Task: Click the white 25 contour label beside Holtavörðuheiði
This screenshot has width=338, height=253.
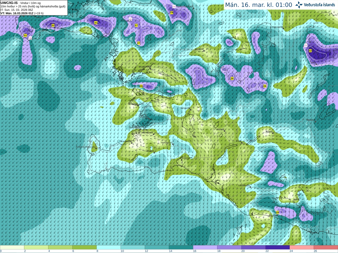Action: [x=174, y=6]
